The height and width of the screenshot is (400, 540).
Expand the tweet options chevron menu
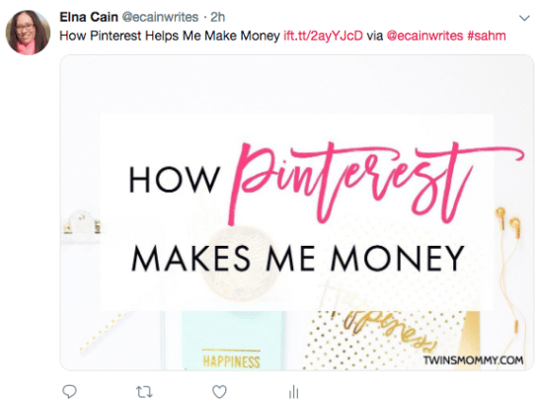click(524, 18)
